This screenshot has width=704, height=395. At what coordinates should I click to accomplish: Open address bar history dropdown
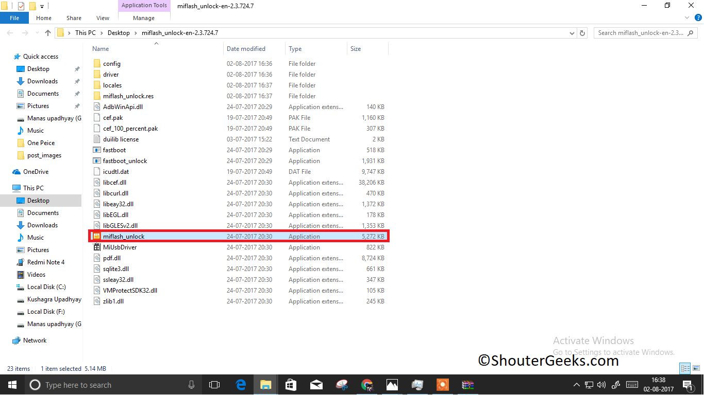coord(572,33)
